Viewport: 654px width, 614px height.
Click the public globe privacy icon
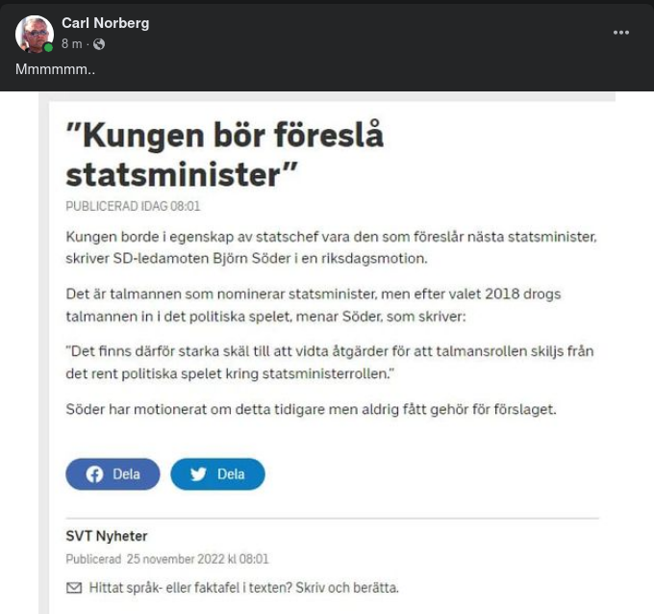pos(99,44)
